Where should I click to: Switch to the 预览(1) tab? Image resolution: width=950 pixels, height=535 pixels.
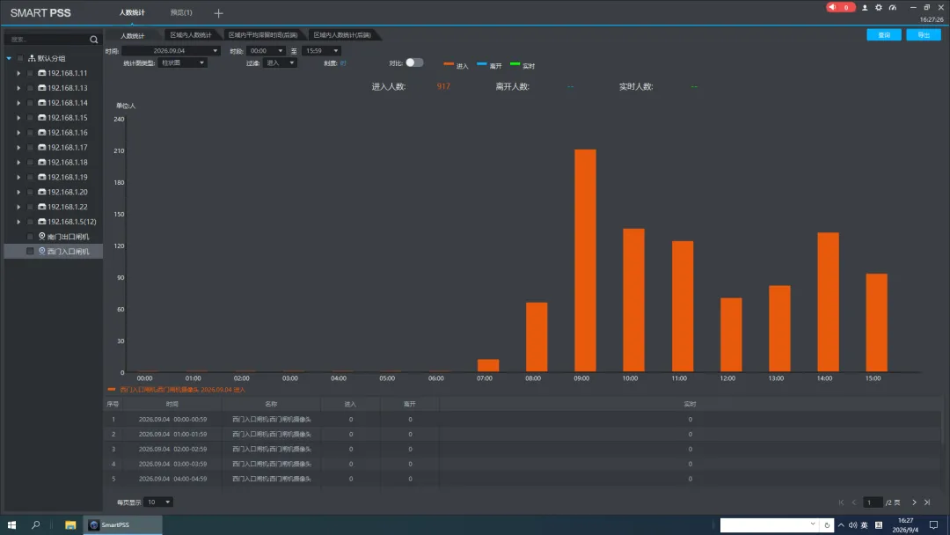tap(181, 12)
